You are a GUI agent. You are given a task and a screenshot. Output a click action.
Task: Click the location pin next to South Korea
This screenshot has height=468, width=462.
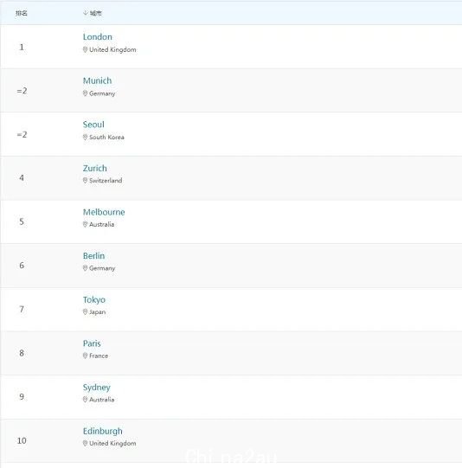85,137
